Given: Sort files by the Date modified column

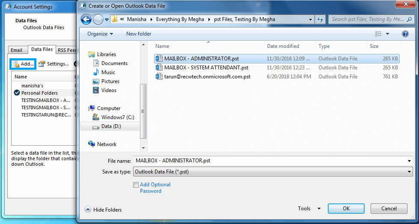Looking at the screenshot, I should tap(290, 46).
